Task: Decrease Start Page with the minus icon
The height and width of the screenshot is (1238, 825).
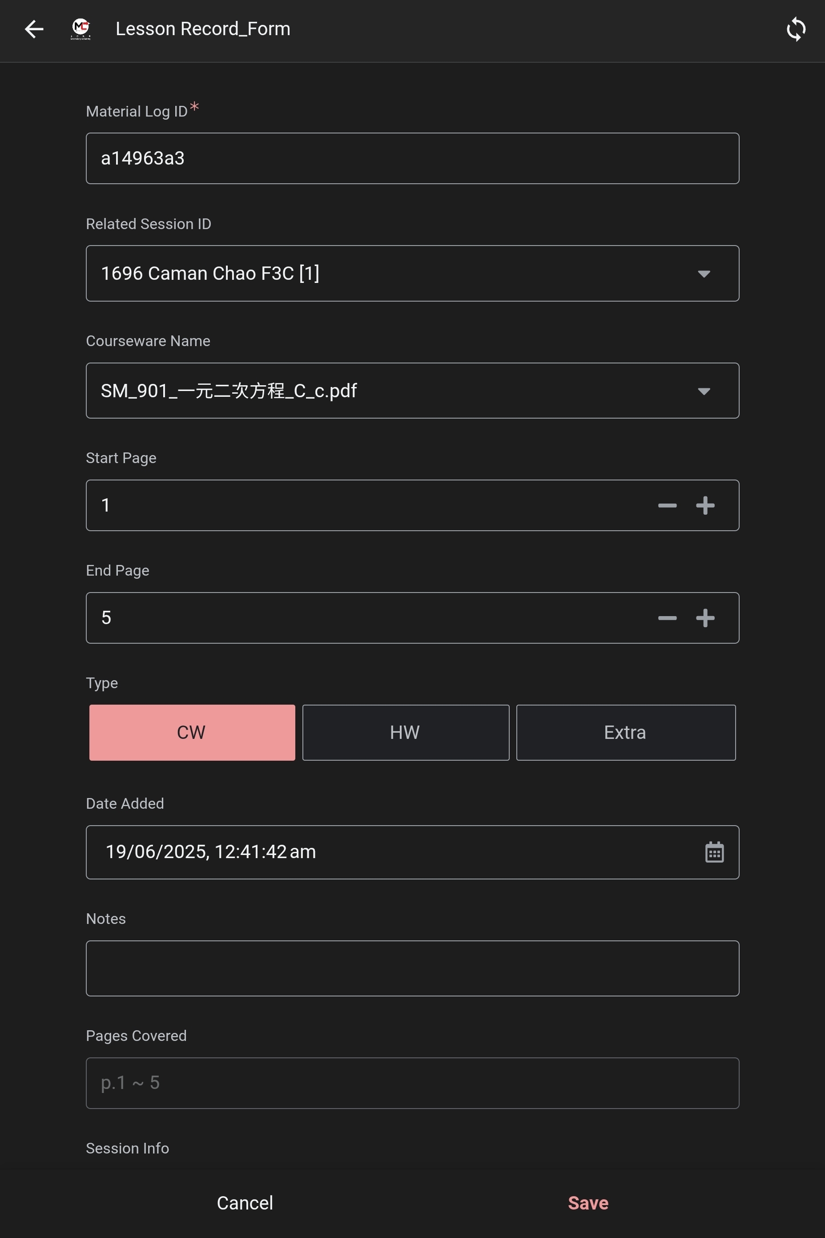Action: coord(666,505)
